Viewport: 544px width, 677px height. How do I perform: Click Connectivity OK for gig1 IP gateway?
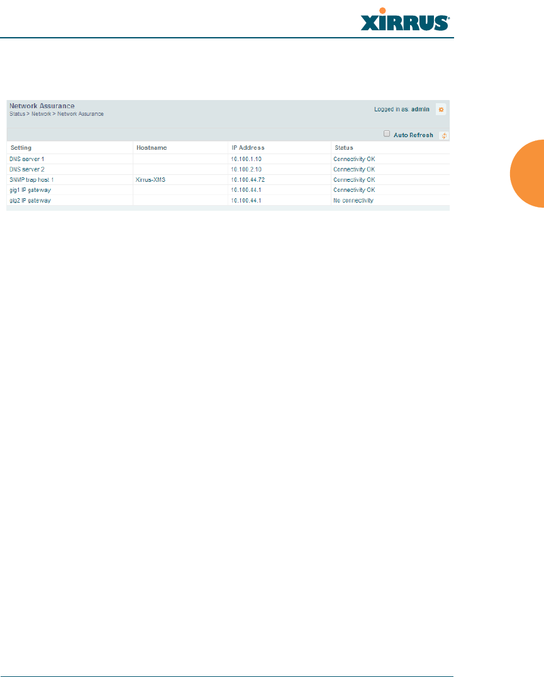[354, 190]
